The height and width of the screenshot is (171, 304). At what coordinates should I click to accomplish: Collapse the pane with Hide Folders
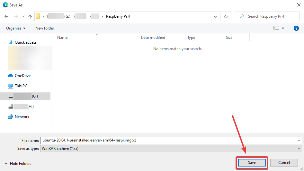coord(18,163)
